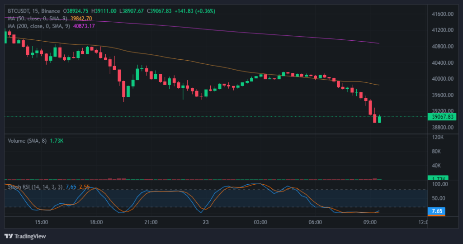Image resolution: width=463 pixels, height=244 pixels.
Task: Click the 120K volume axis label
Action: point(438,137)
